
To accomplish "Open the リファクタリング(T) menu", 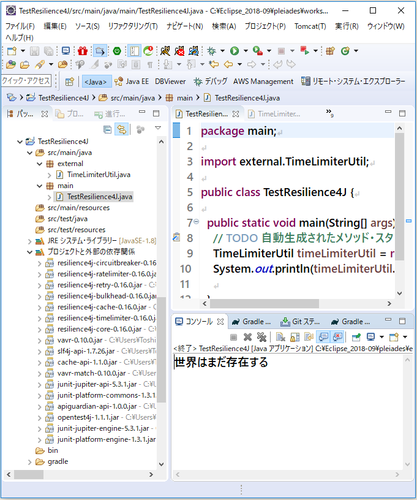I will [x=133, y=26].
